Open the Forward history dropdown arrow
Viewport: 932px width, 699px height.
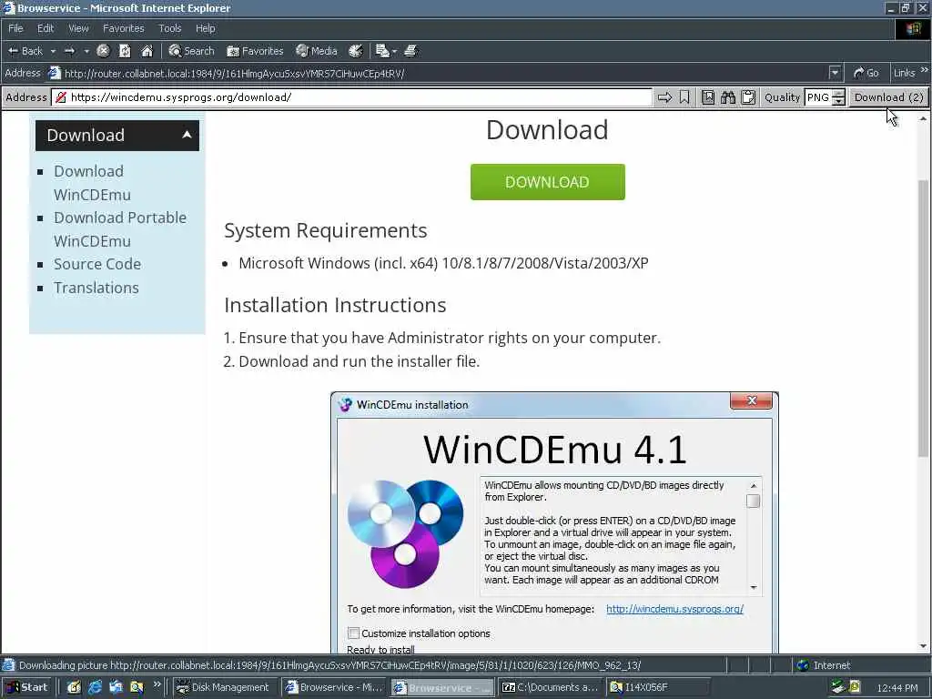pyautogui.click(x=86, y=51)
